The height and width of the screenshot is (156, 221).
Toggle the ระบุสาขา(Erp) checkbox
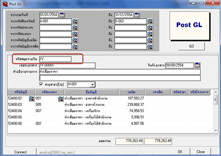[41, 84]
